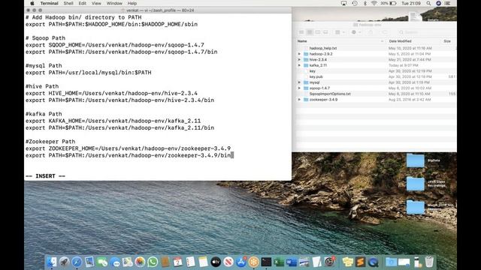This screenshot has height=270, width=481.
Task: Open Sublime Text in the Dock
Action: (x=361, y=262)
